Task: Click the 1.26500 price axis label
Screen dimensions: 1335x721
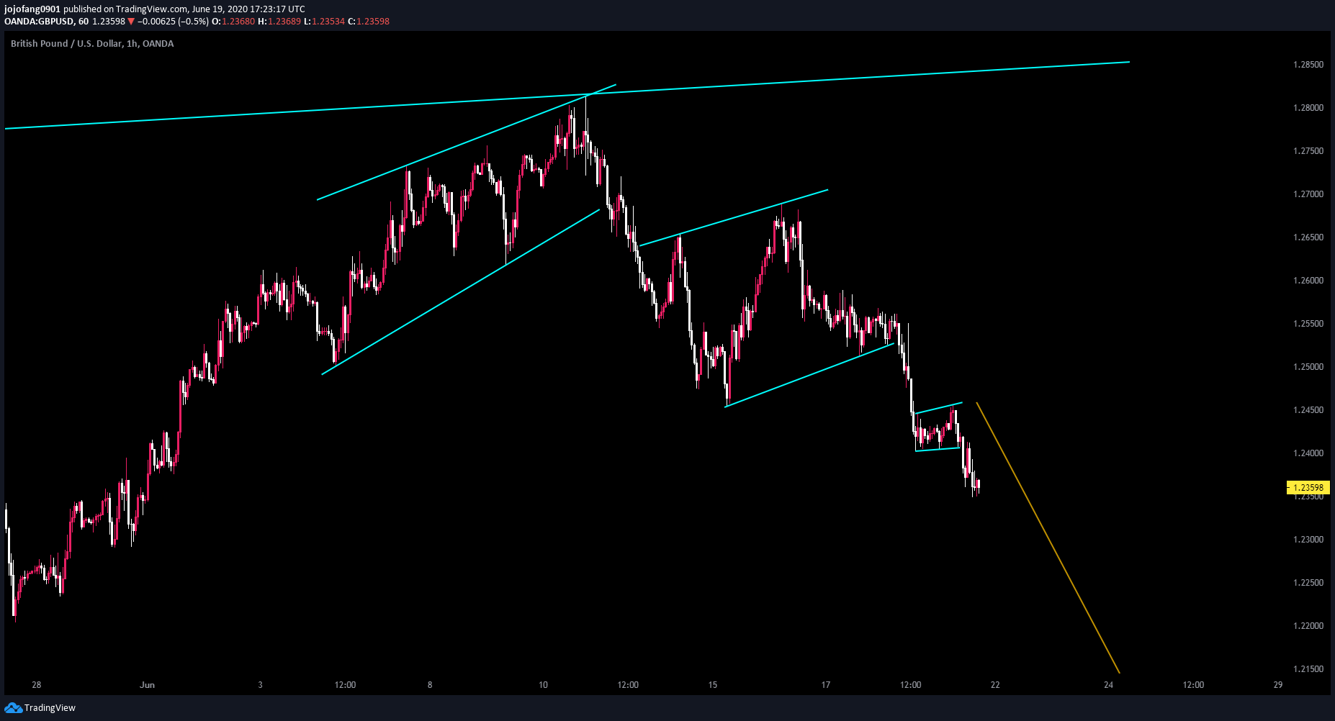Action: pyautogui.click(x=1308, y=237)
